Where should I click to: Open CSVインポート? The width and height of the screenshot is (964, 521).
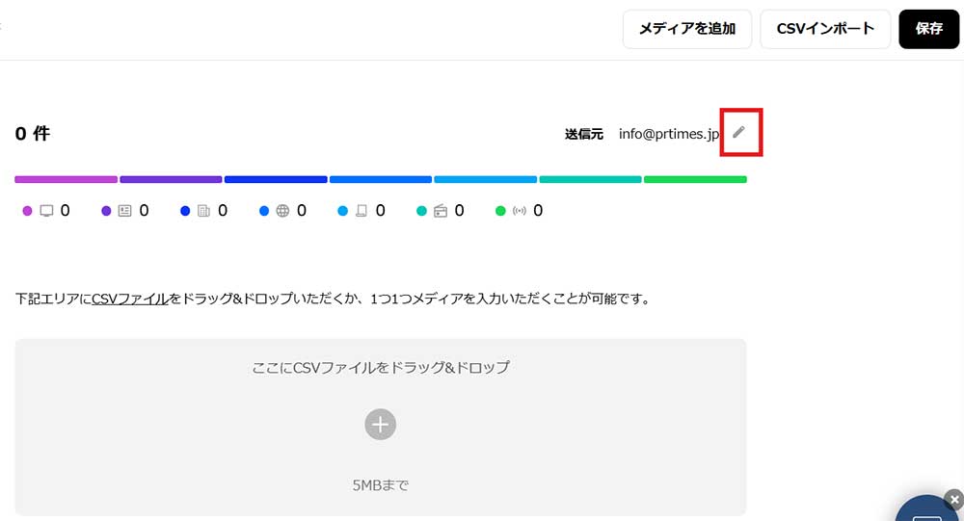[x=825, y=29]
